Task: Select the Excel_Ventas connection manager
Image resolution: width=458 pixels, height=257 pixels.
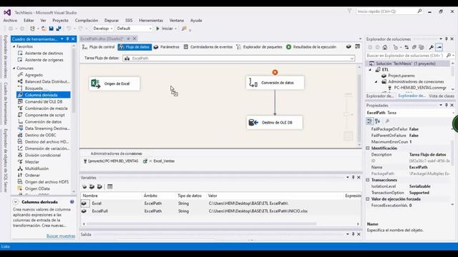Action: (159, 161)
